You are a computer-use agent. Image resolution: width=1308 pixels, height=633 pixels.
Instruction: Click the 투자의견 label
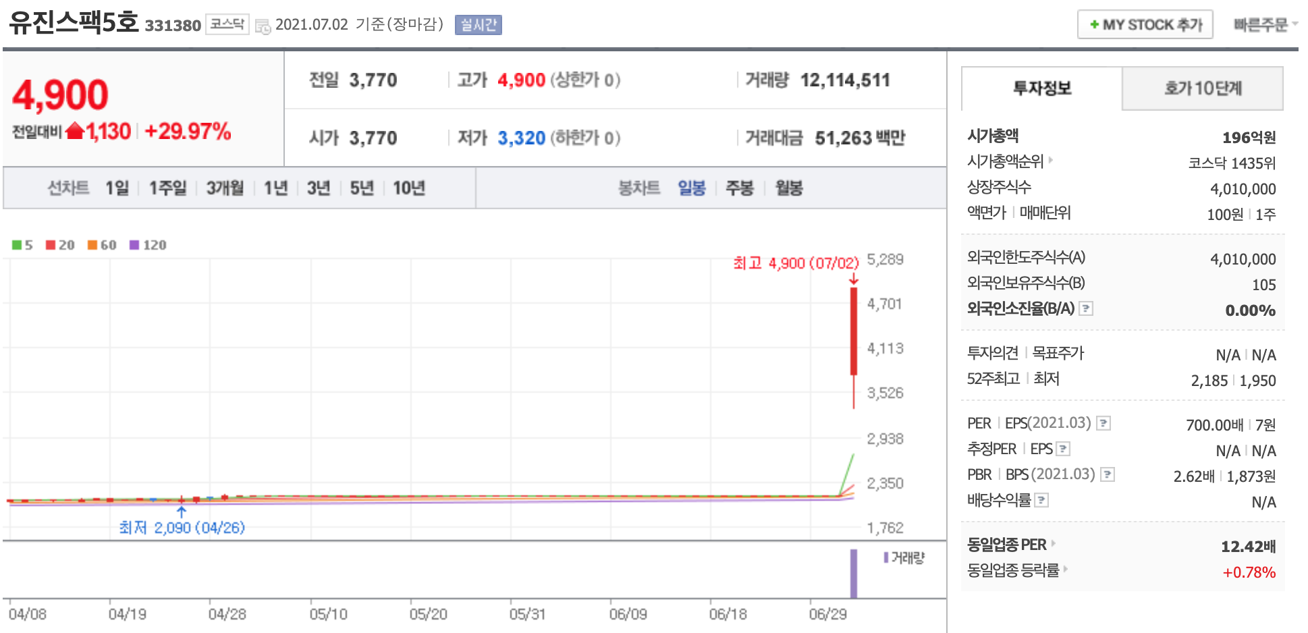[x=993, y=353]
